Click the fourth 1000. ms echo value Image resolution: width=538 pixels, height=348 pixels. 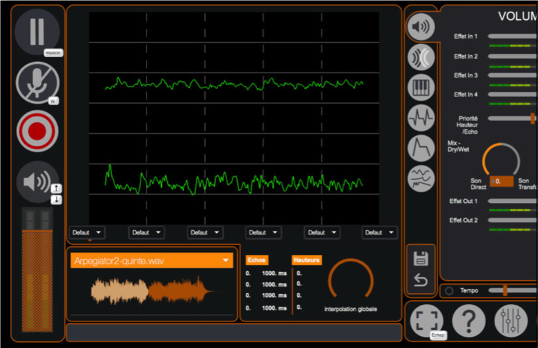click(x=274, y=308)
